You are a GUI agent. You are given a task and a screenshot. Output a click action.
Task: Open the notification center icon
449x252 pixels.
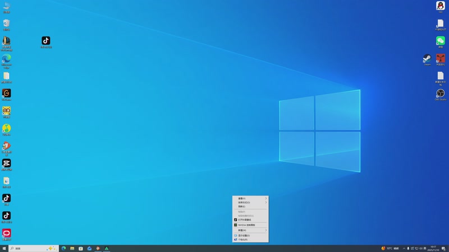point(443,248)
